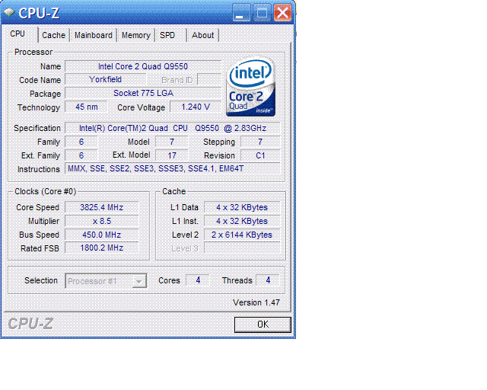Click the Specification field text
The image size is (487, 390).
(173, 128)
